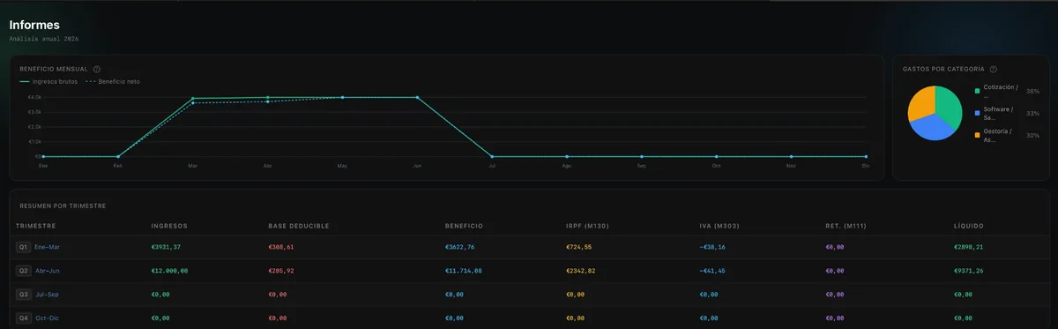Click the TRIMESTRE column header

36,226
